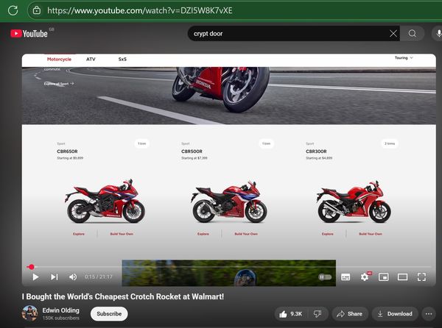442x328 pixels.
Task: Open more actions three-dot menu
Action: pos(429,313)
